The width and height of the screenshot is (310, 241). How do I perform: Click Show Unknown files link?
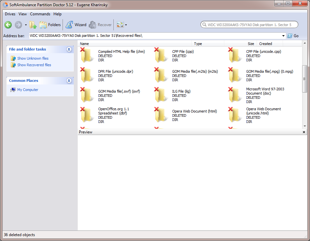(x=33, y=58)
